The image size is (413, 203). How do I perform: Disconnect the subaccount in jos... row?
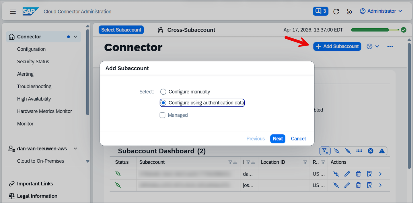[x=336, y=185]
